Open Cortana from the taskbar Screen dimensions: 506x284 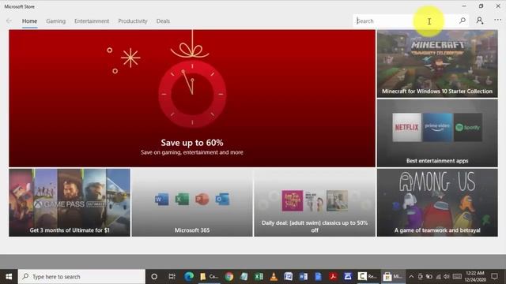[x=154, y=277]
